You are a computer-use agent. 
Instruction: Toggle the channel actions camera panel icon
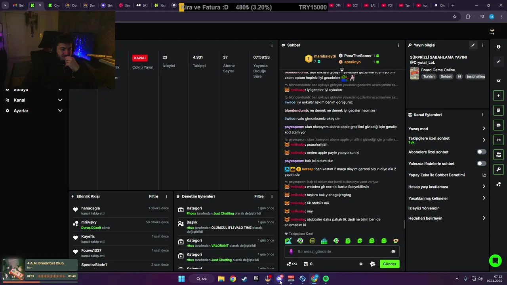click(498, 154)
